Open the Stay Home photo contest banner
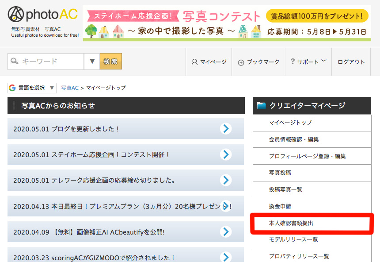Viewport: 380px width, 262px height. 227,23
